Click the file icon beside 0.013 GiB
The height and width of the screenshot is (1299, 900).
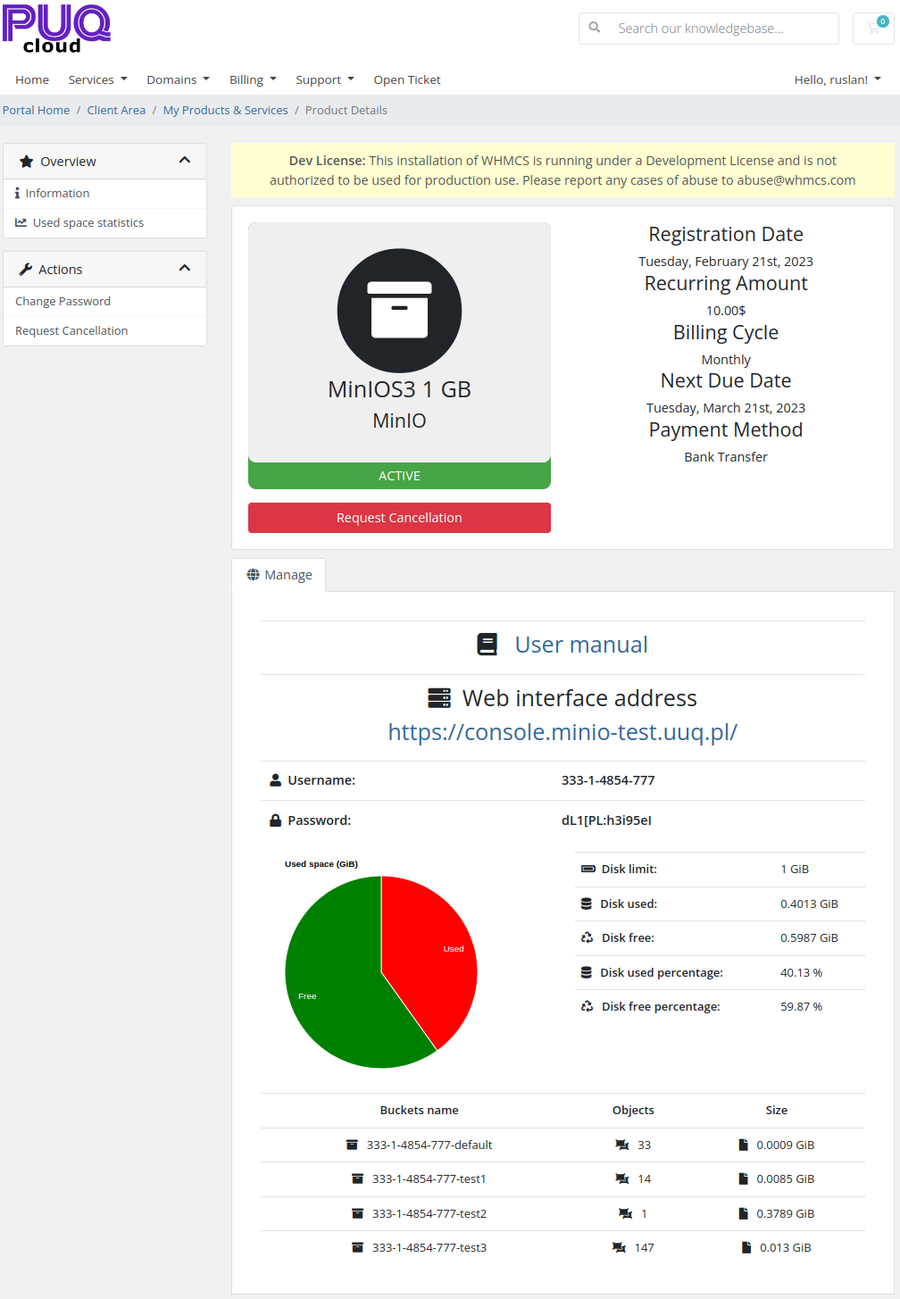coord(746,1247)
